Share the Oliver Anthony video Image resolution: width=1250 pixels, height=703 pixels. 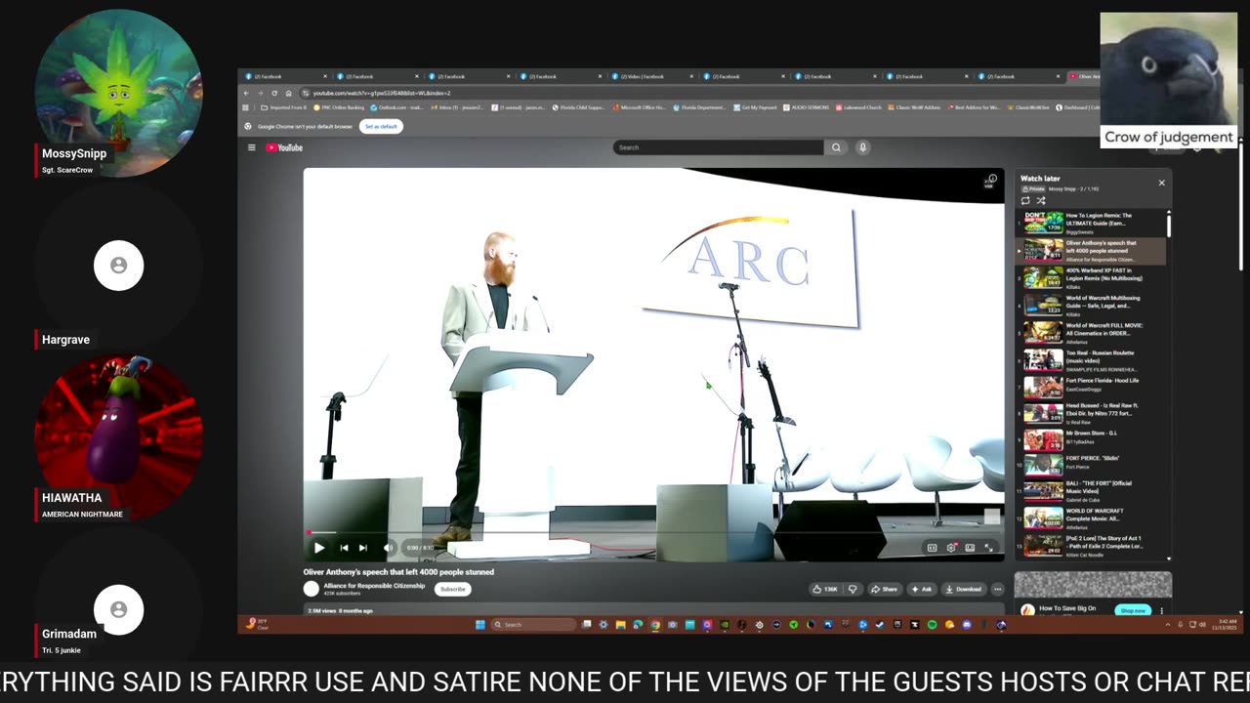coord(885,589)
